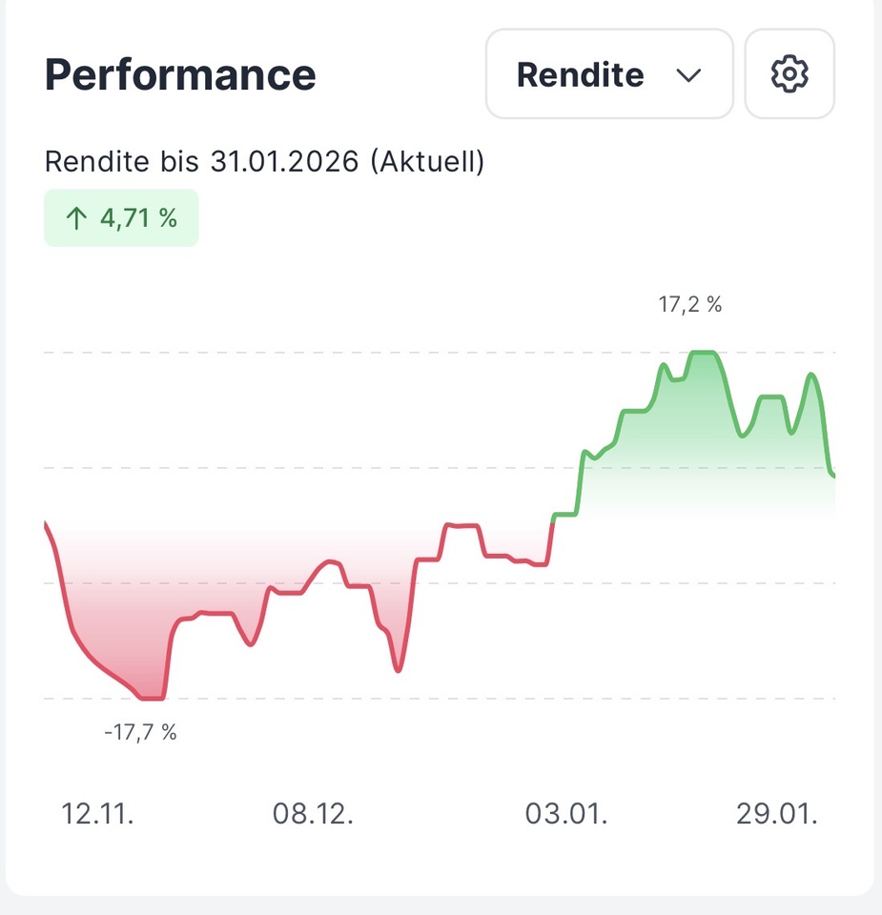
Task: Select the 12.11. date on the axis
Action: [x=98, y=814]
